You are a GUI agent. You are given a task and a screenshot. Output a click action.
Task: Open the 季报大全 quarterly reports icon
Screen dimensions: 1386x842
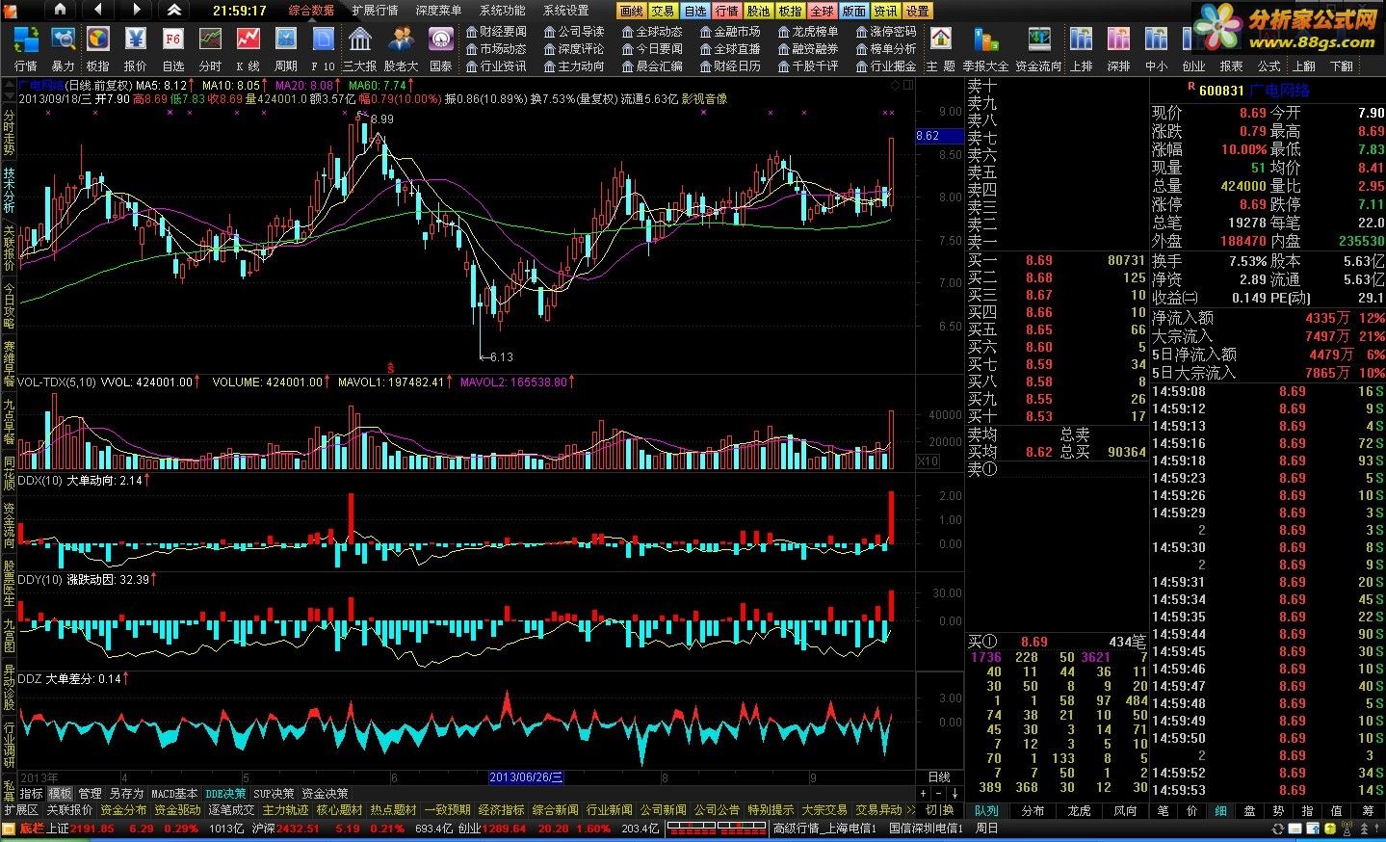(985, 49)
